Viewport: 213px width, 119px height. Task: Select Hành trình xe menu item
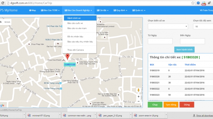[x=80, y=18]
